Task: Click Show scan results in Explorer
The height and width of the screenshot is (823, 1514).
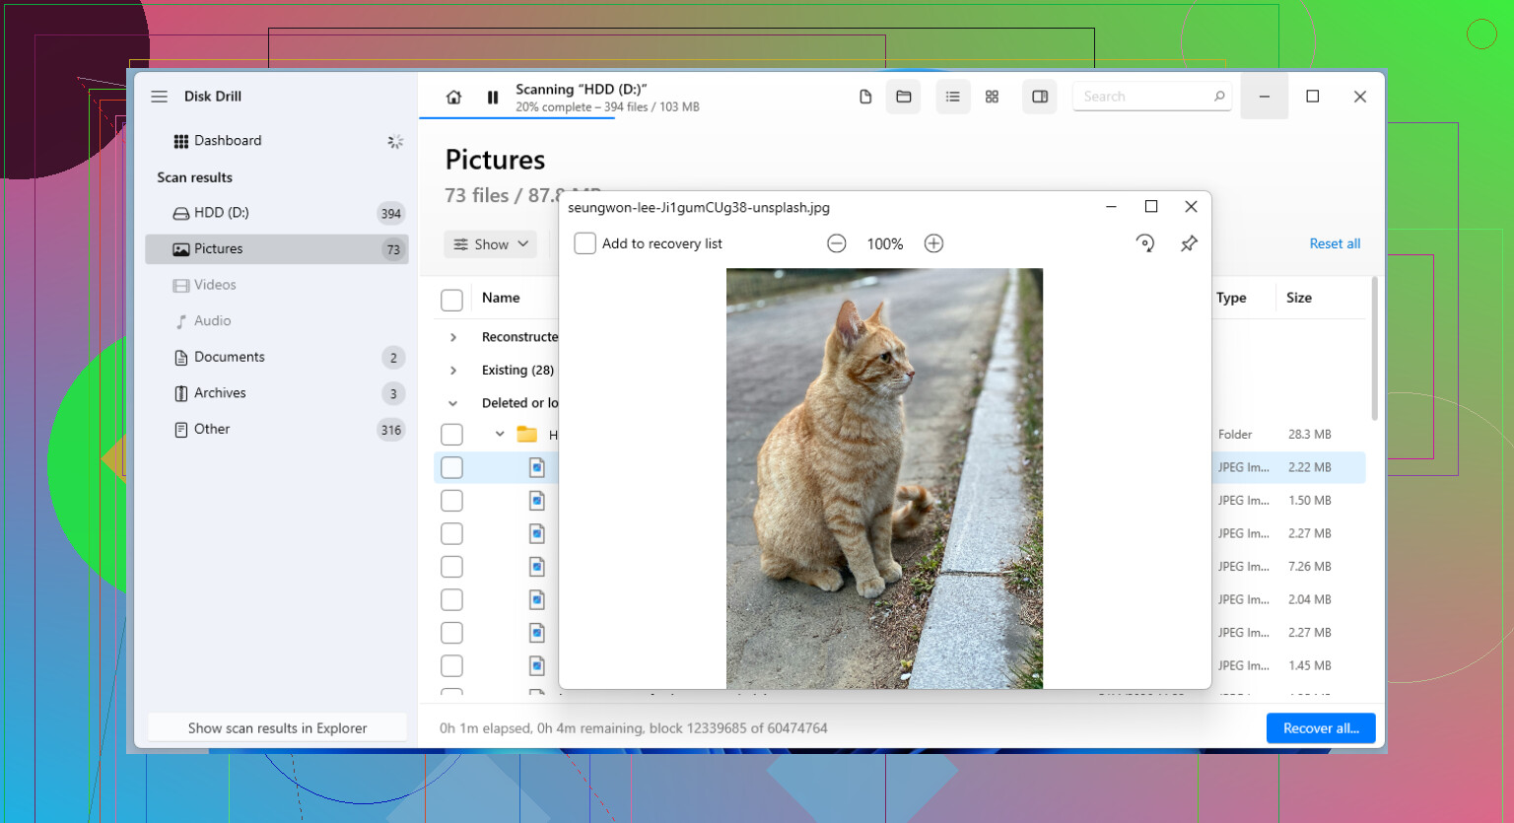Action: 277,728
